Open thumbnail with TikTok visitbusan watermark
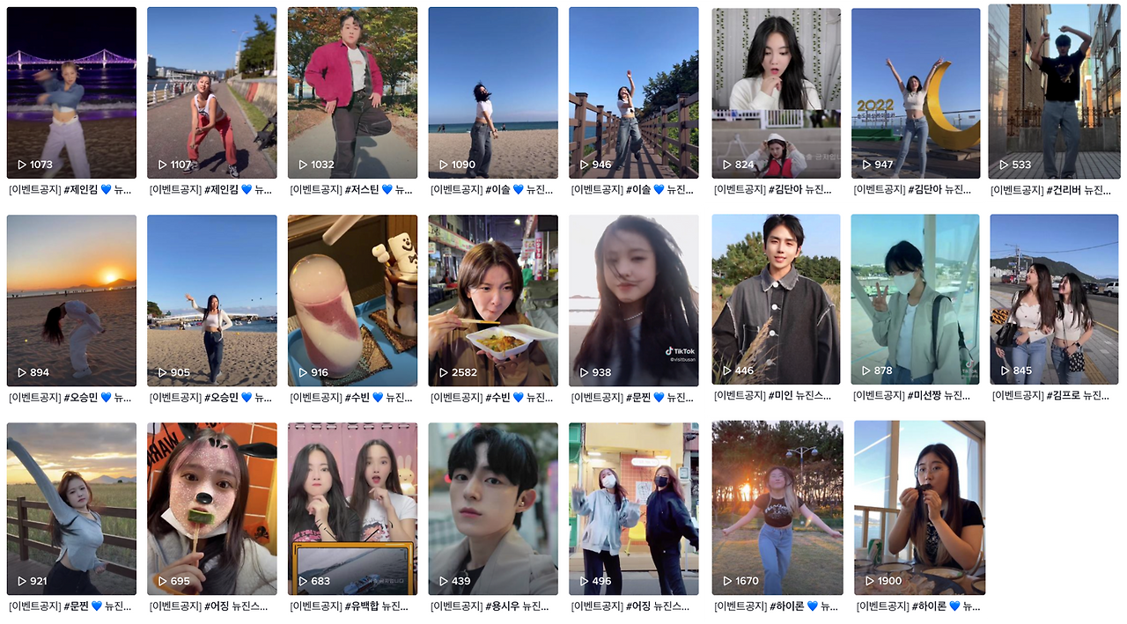Image resolution: width=1127 pixels, height=624 pixels. pos(634,300)
